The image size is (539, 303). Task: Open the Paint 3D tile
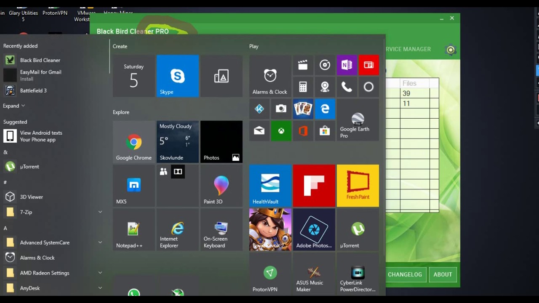(221, 186)
